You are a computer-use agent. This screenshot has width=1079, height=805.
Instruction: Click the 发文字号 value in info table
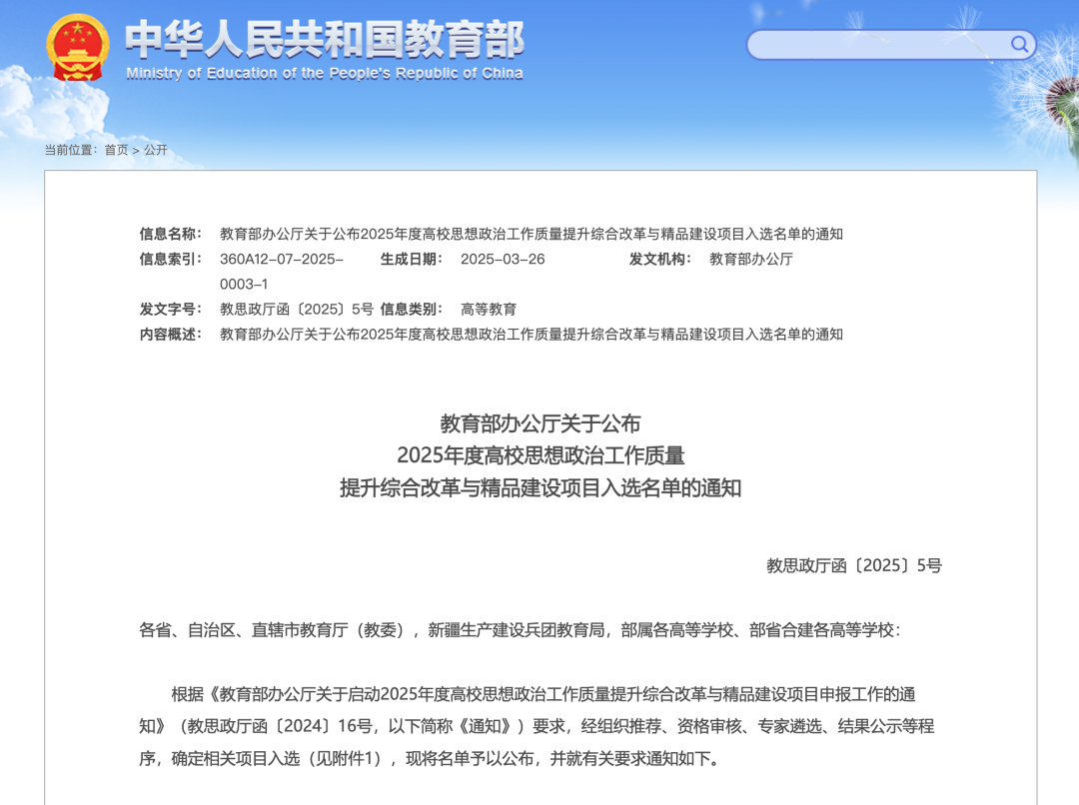click(296, 309)
